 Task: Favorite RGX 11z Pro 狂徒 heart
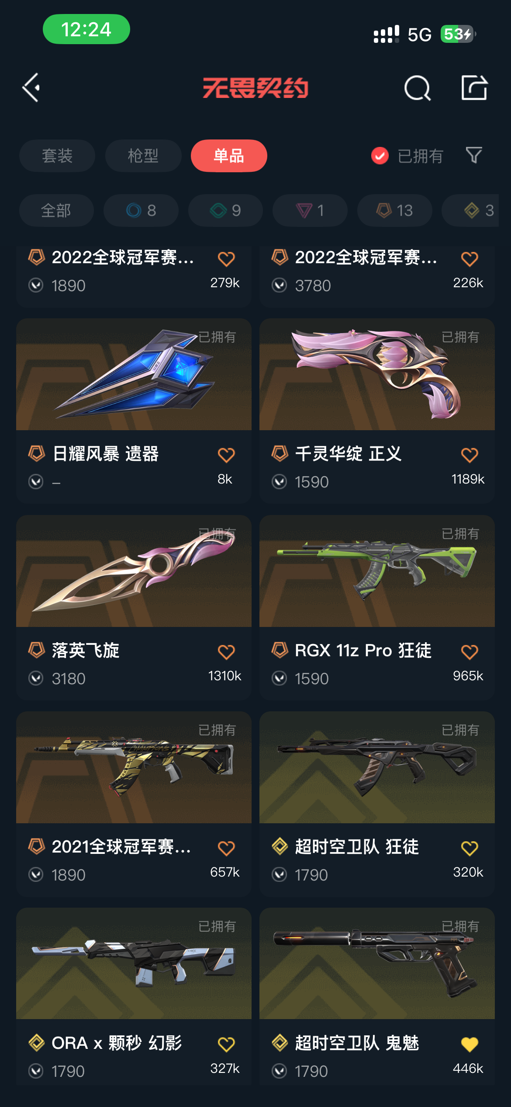pyautogui.click(x=470, y=652)
